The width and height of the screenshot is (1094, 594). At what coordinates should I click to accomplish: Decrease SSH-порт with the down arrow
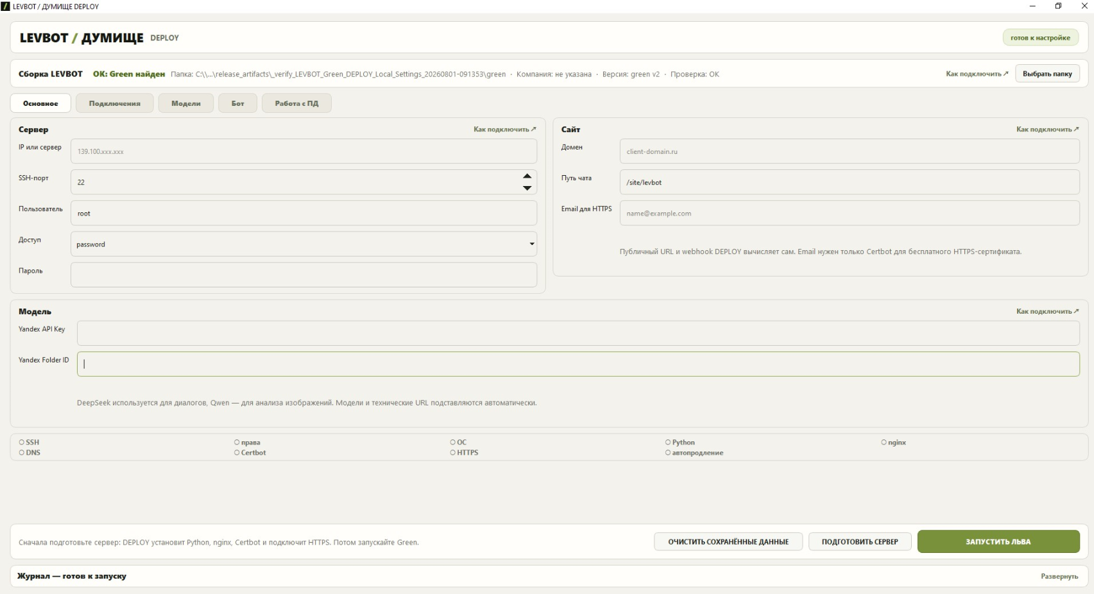[x=527, y=188]
